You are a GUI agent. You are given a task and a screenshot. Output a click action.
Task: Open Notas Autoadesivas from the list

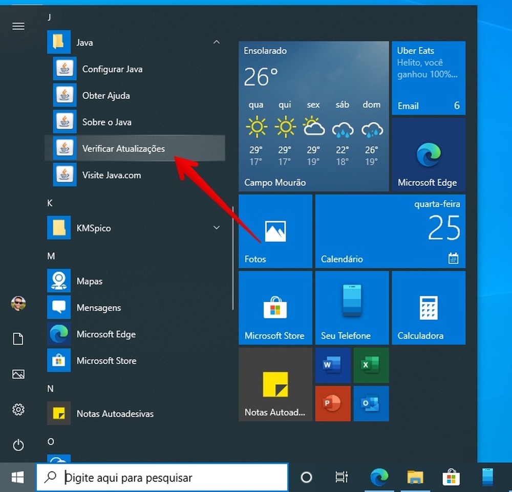[x=115, y=414]
